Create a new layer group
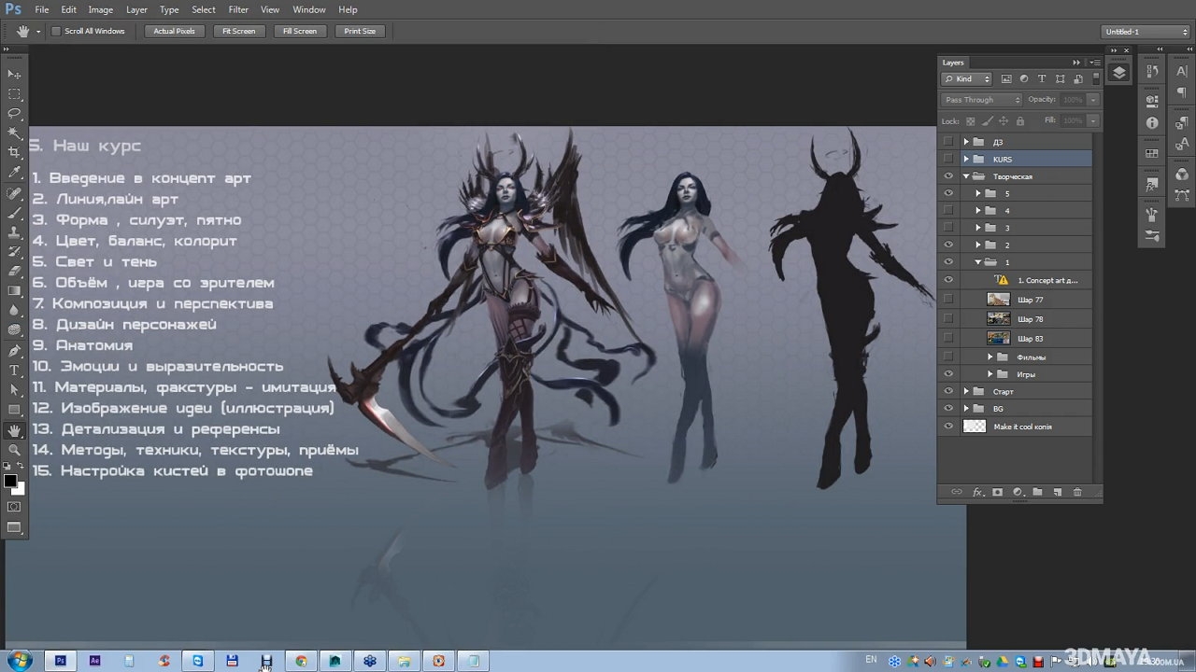This screenshot has height=672, width=1196. click(1037, 492)
